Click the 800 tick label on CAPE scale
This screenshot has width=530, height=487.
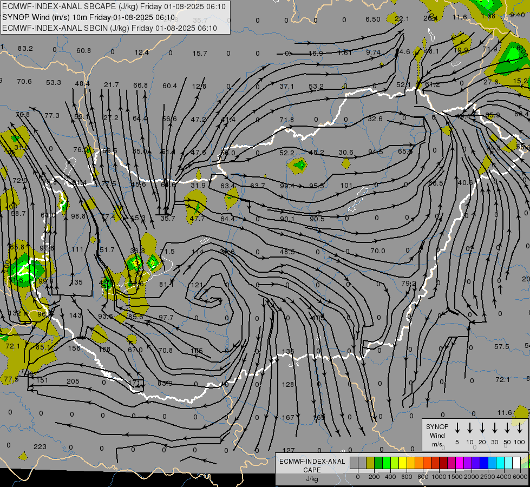point(423,477)
